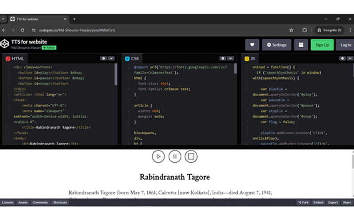
Task: Open CSS editor settings gear
Action: click(x=223, y=58)
